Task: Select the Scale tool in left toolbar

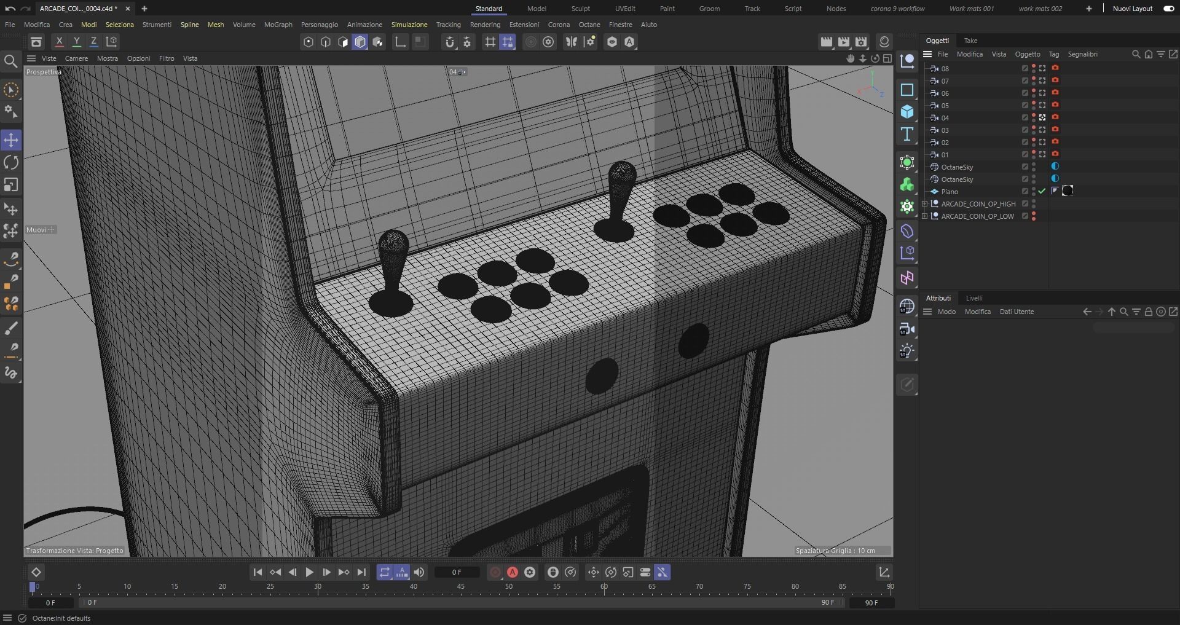Action: pos(11,184)
